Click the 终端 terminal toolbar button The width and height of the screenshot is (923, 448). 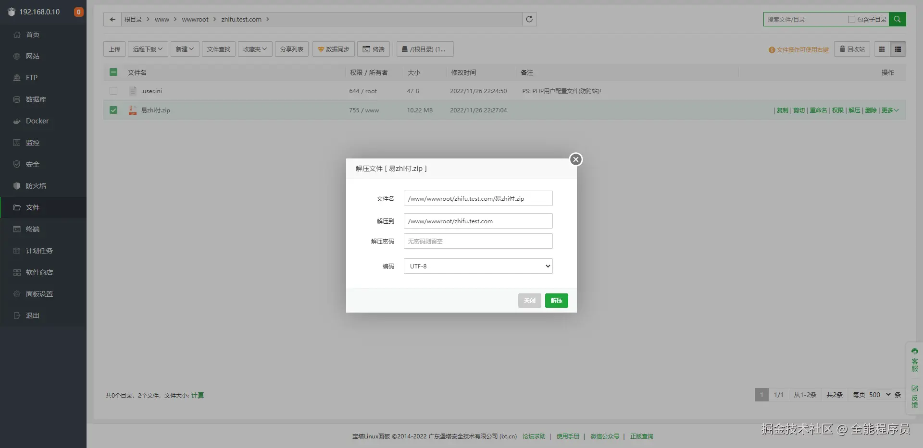click(374, 49)
